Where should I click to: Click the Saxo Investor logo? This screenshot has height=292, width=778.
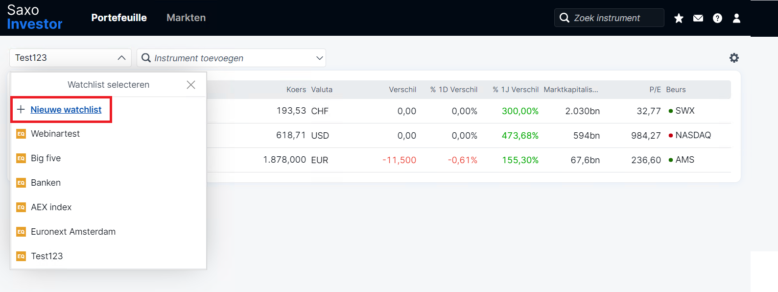(34, 18)
